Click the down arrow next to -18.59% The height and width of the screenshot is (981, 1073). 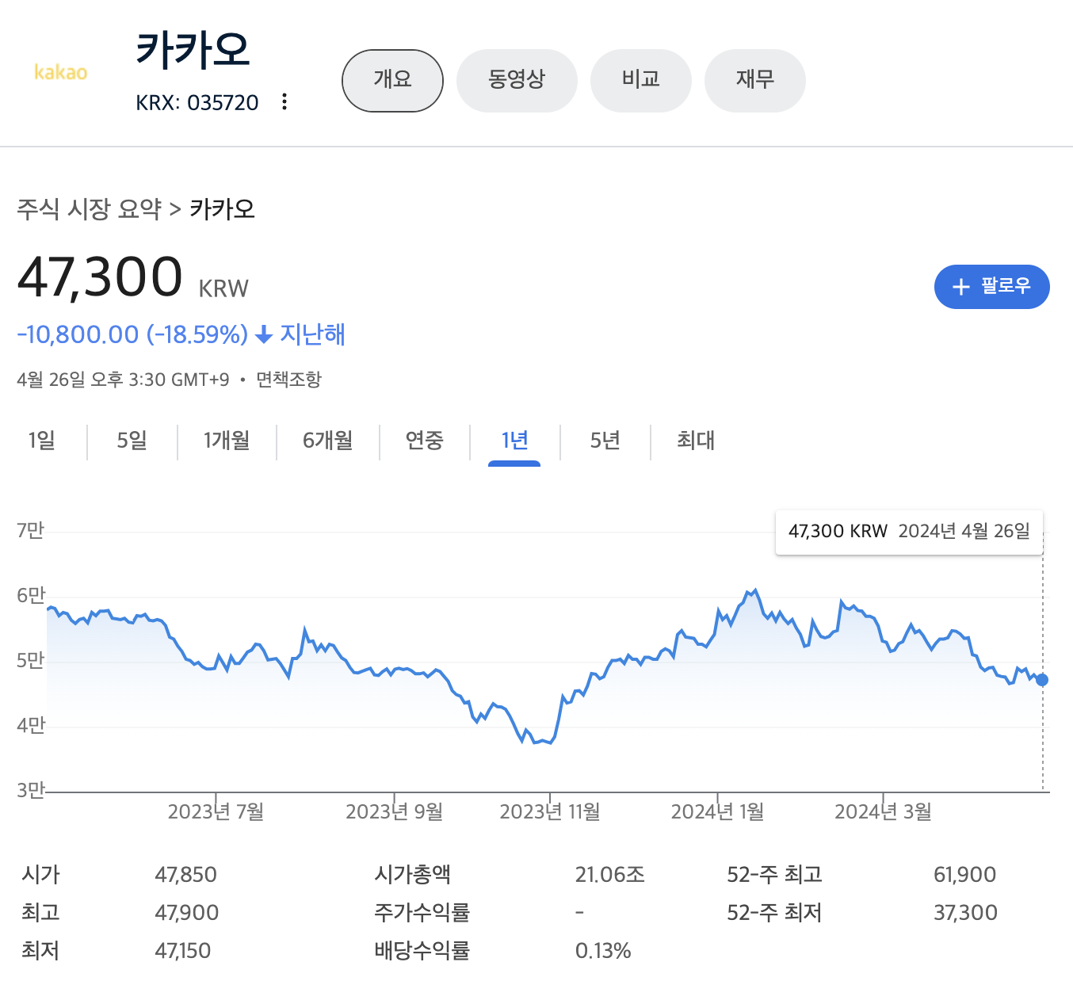point(264,335)
